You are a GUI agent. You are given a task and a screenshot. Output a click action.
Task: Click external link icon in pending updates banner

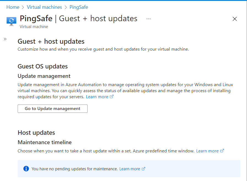[143, 169]
